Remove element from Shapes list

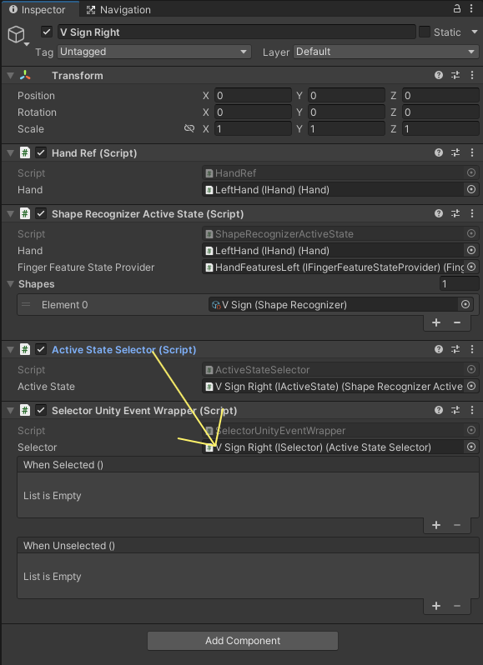pos(457,322)
